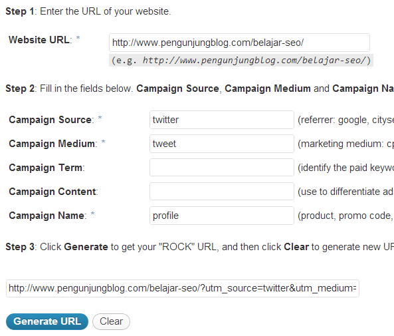
Task: Click the Campaign Content label
Action: pos(53,192)
